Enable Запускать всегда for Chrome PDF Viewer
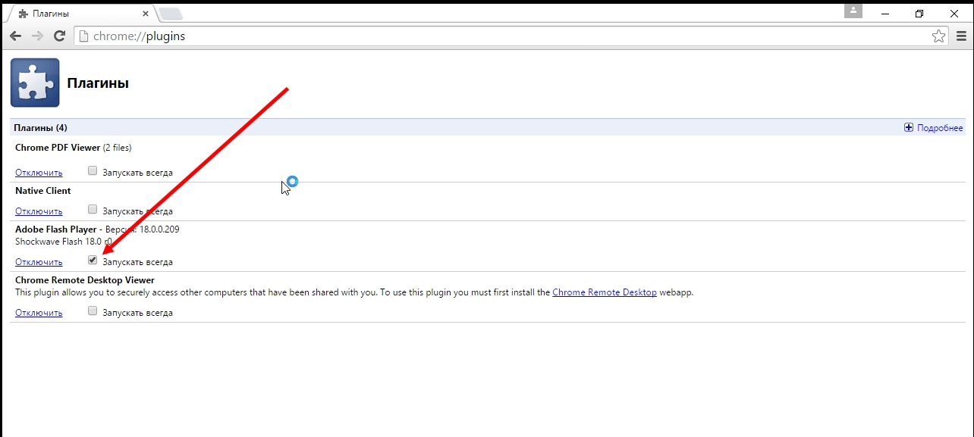Screen dimensions: 974x437 (93, 170)
